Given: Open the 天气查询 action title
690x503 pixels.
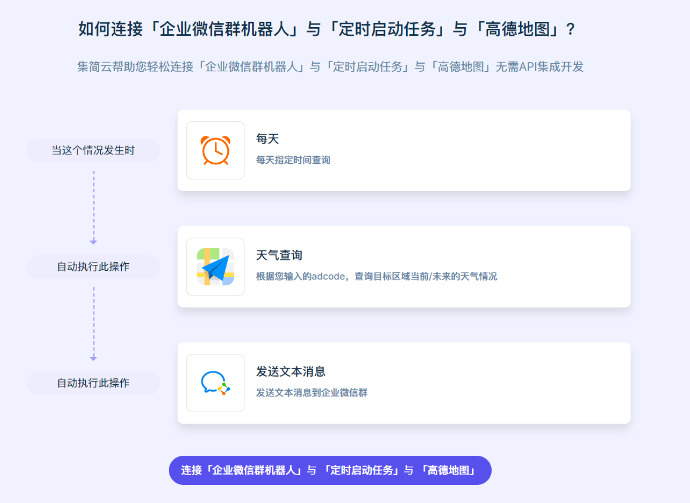Looking at the screenshot, I should click(x=279, y=255).
